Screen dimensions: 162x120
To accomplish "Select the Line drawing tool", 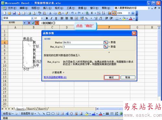I will (39, 114).
